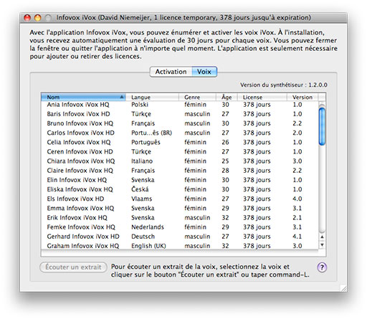Select the Graham Infovox iVox HQ voice
Screen dimensions: 367x319
coord(180,246)
